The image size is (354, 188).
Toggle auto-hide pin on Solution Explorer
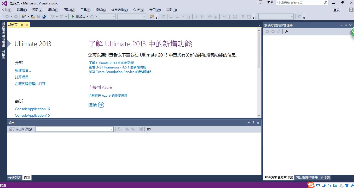[x=346, y=25]
